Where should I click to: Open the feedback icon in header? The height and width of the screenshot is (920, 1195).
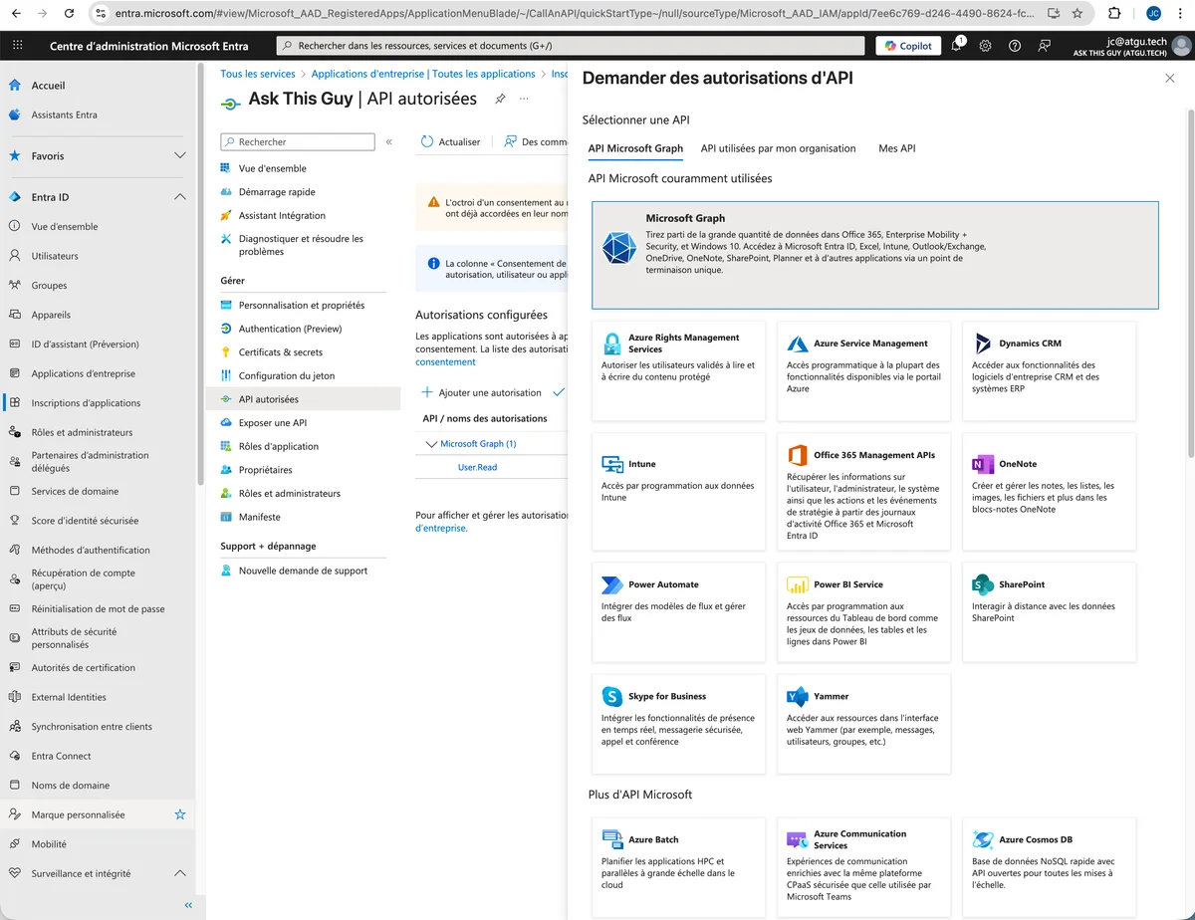coord(1044,46)
